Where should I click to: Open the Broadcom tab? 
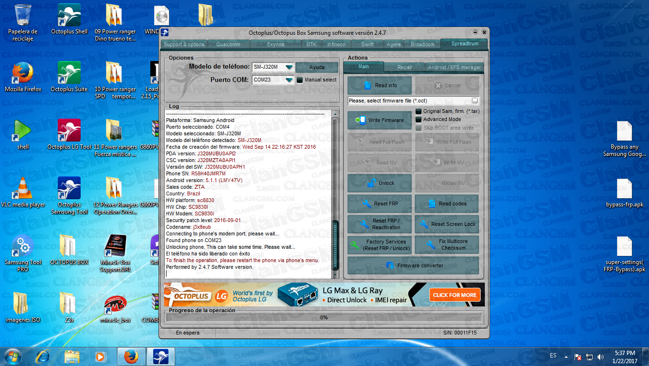pyautogui.click(x=423, y=44)
